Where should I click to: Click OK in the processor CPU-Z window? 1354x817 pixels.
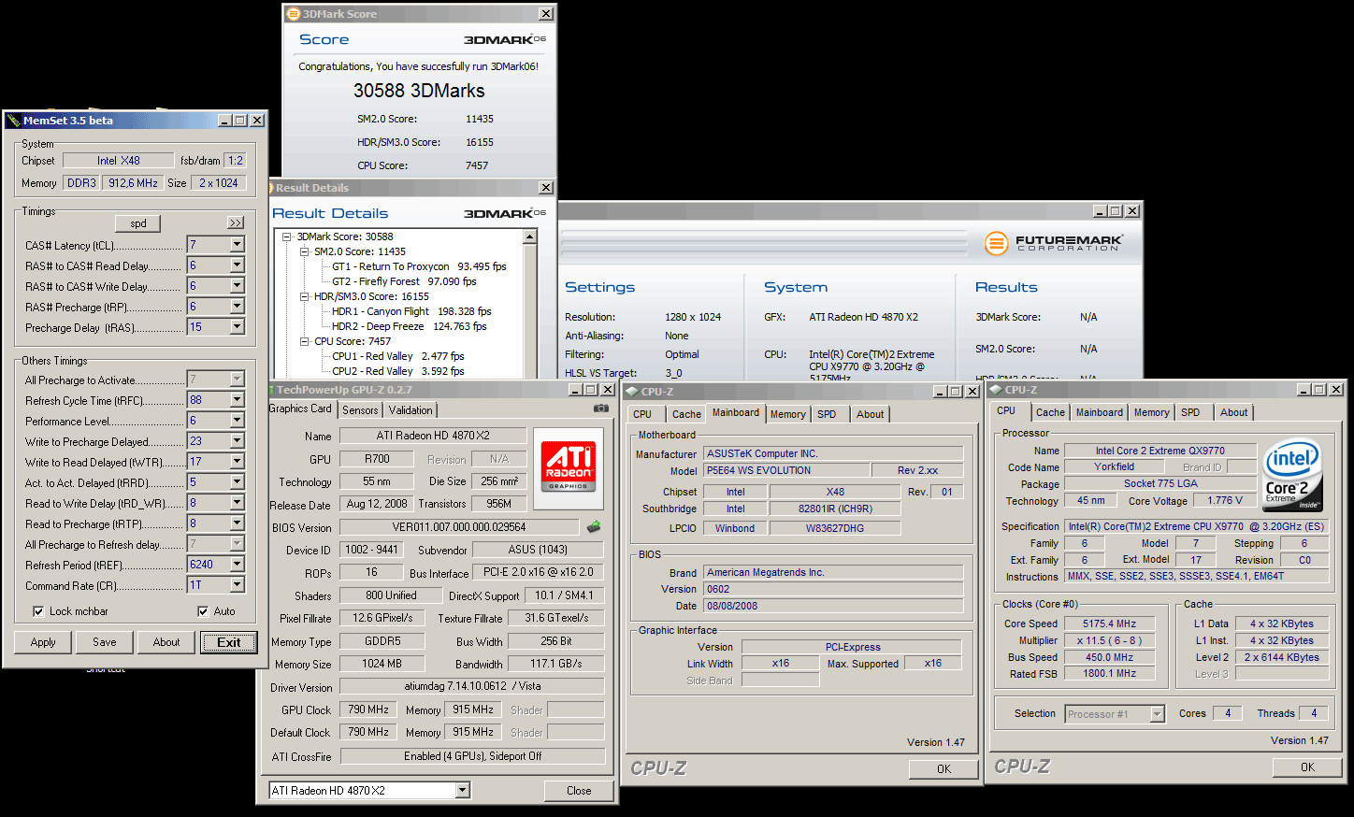1307,767
